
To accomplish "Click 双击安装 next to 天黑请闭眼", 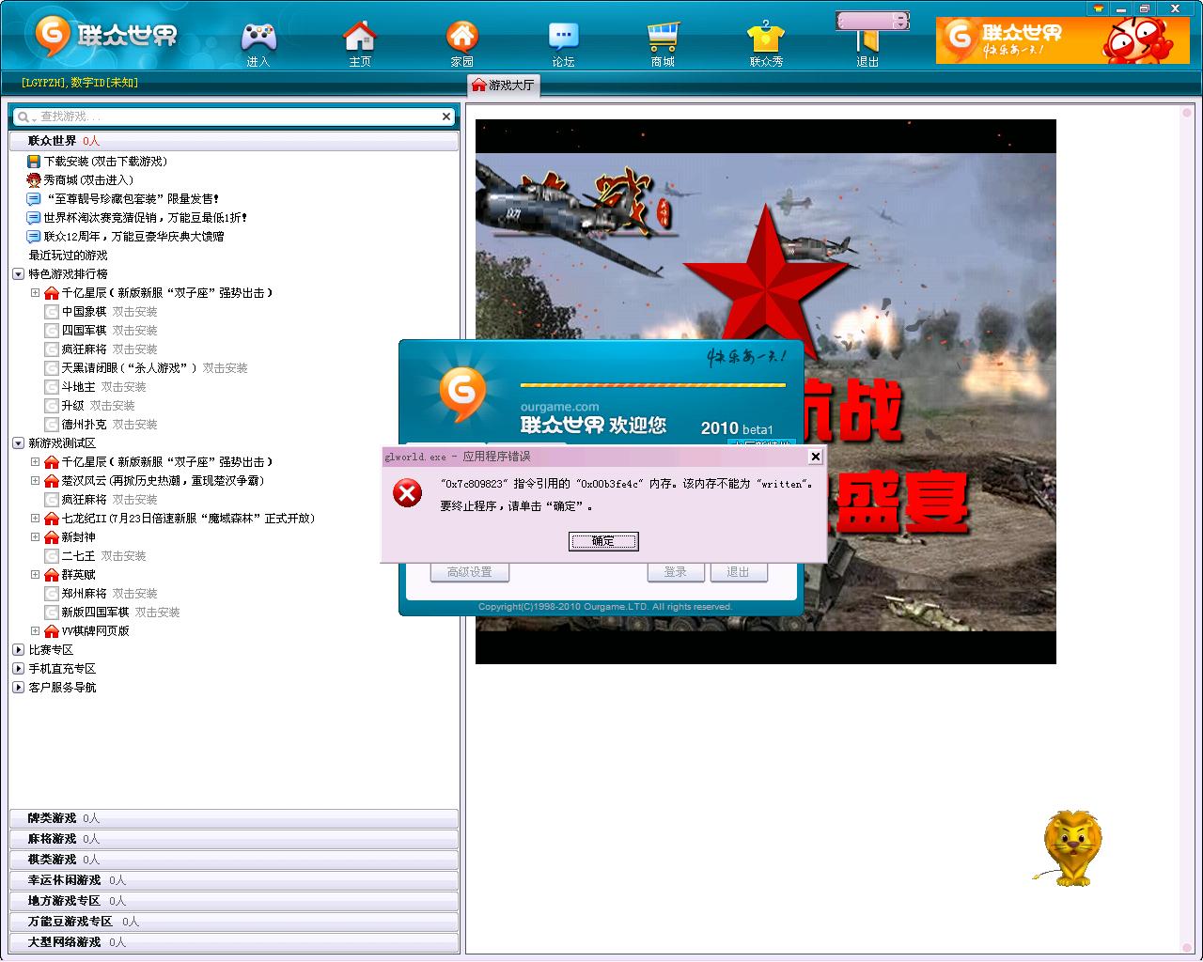I will 226,368.
